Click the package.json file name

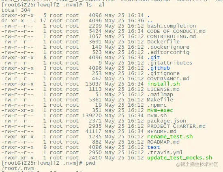pyautogui.click(x=167, y=121)
